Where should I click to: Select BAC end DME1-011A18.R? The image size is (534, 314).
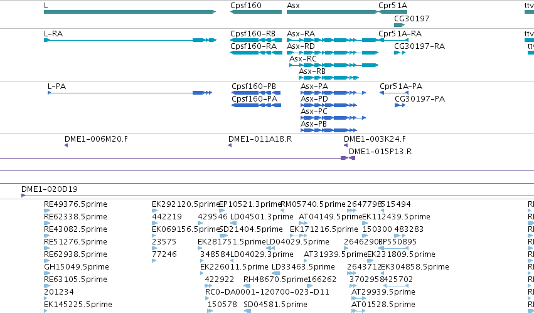click(230, 145)
